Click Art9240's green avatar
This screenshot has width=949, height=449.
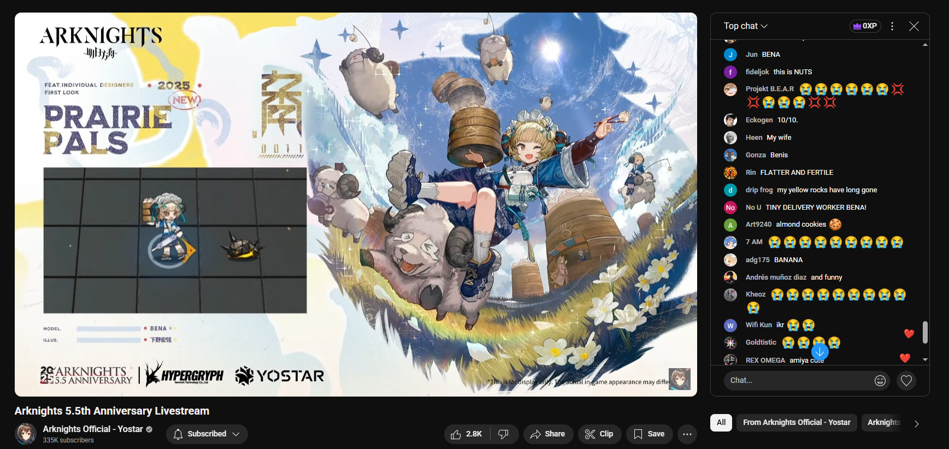[730, 225]
